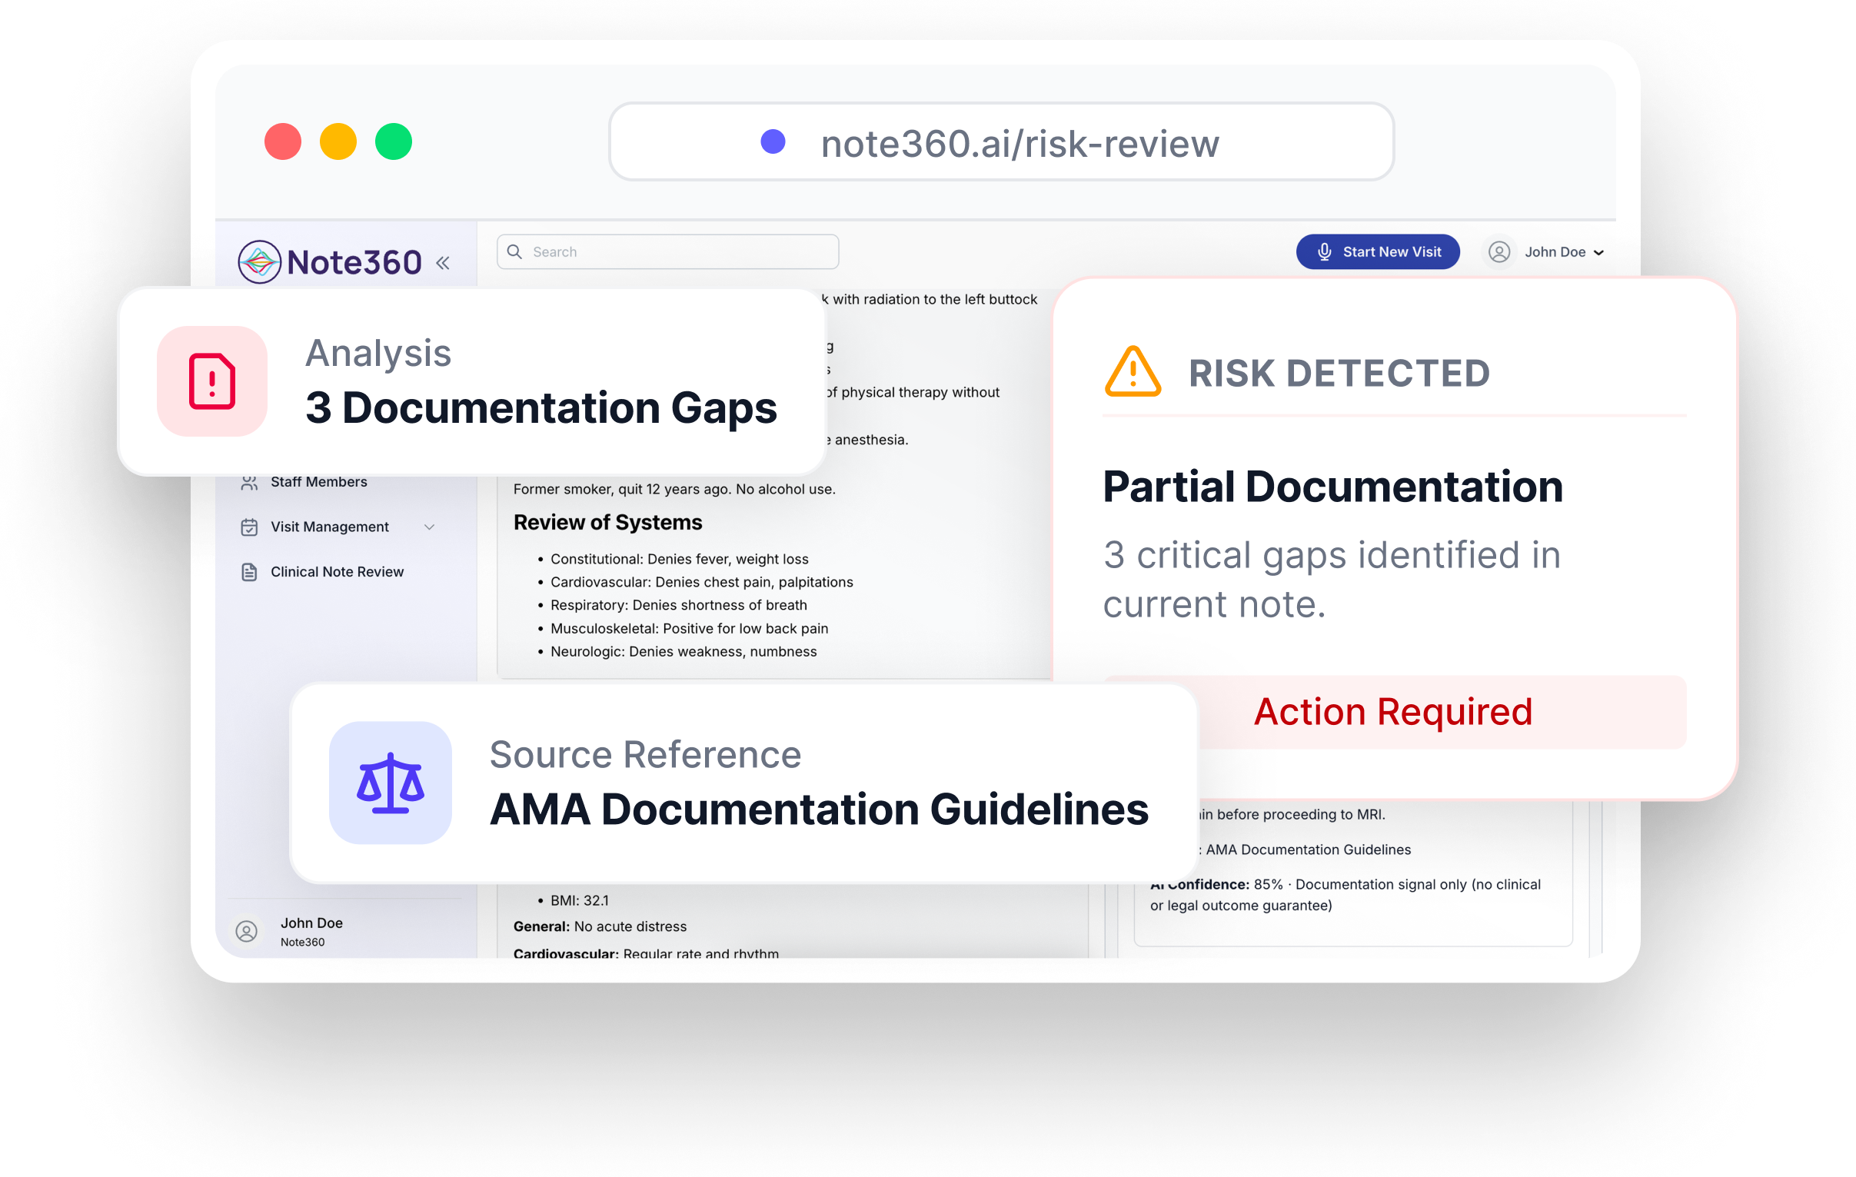The width and height of the screenshot is (1856, 1177).
Task: Click the magnifier search icon
Action: click(x=515, y=252)
